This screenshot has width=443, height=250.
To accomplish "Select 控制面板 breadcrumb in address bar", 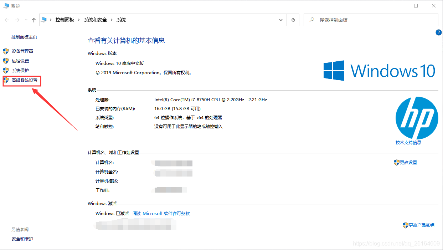I will point(65,20).
